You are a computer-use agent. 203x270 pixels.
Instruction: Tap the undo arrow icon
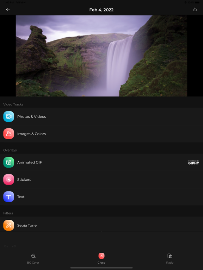pos(6,246)
